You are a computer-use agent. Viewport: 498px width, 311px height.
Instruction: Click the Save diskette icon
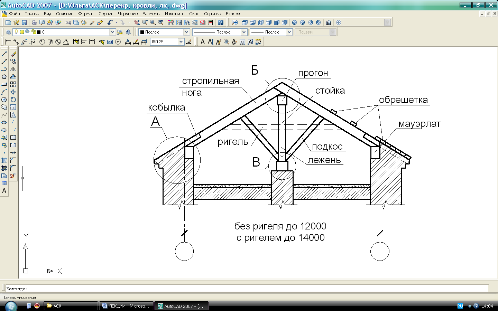pos(24,22)
